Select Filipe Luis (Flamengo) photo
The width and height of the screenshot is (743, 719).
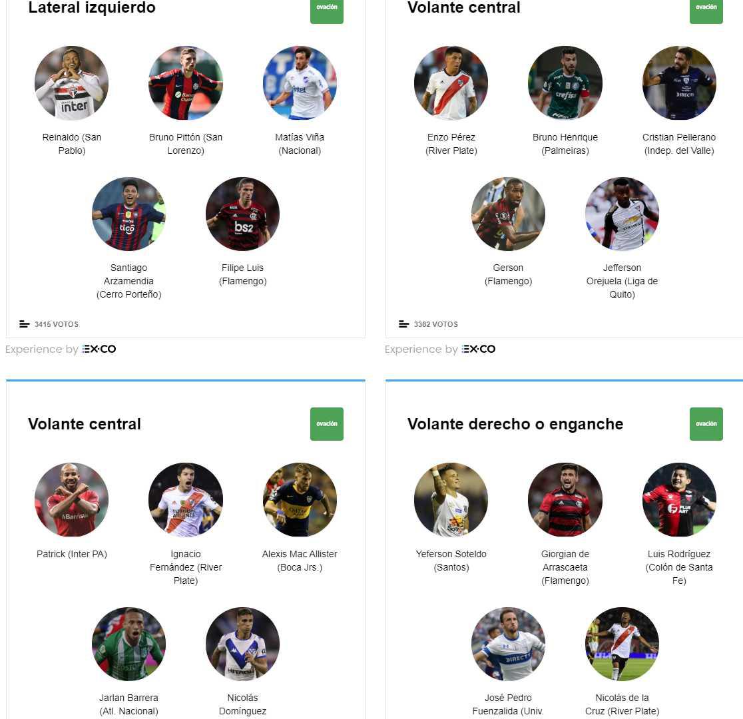pyautogui.click(x=242, y=214)
